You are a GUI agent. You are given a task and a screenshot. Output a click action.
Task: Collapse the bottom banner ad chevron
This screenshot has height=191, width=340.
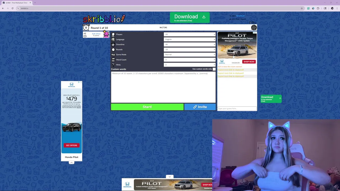click(x=170, y=177)
